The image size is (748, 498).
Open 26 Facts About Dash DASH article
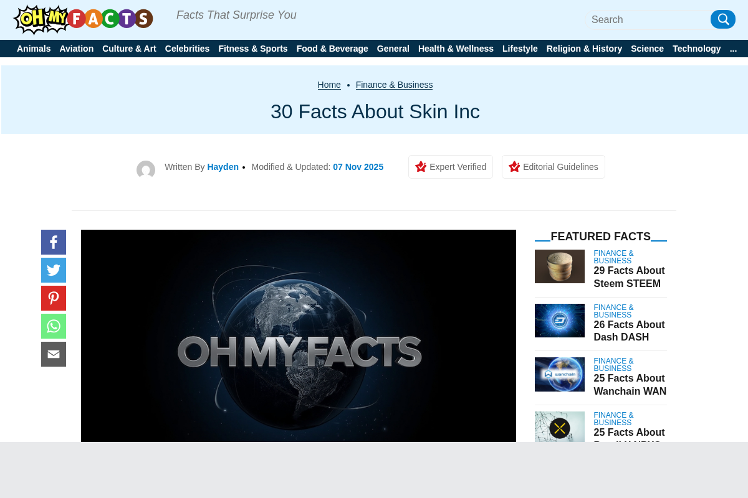pyautogui.click(x=629, y=331)
